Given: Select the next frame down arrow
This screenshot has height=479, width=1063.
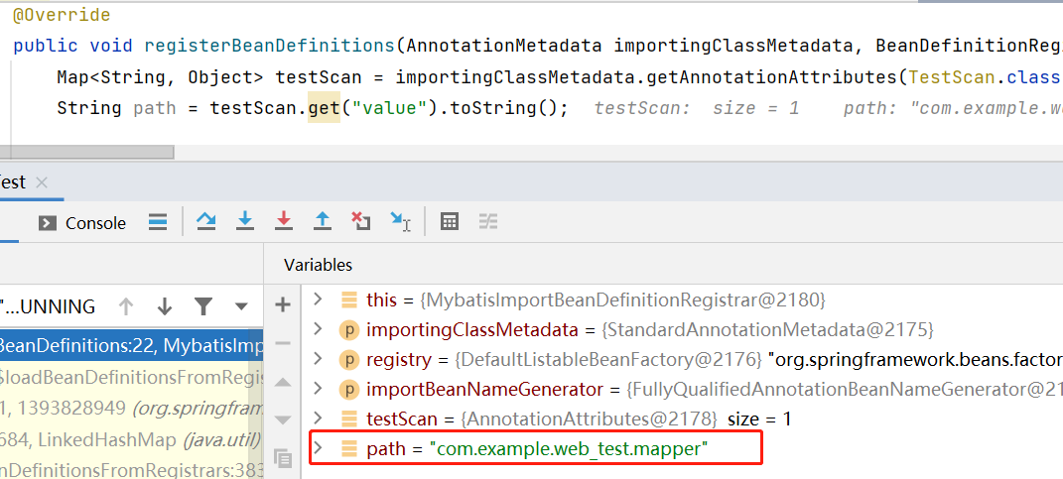Looking at the screenshot, I should pos(165,306).
